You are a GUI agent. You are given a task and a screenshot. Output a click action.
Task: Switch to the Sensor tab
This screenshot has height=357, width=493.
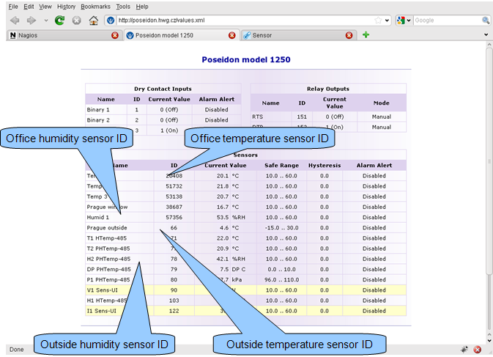299,35
